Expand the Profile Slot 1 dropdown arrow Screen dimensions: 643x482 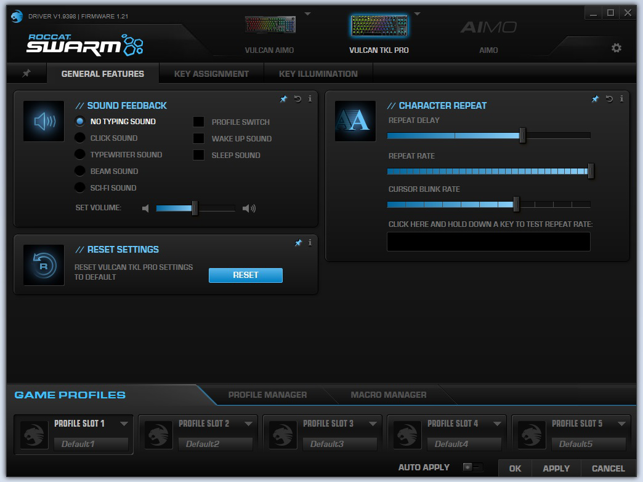[x=124, y=424]
